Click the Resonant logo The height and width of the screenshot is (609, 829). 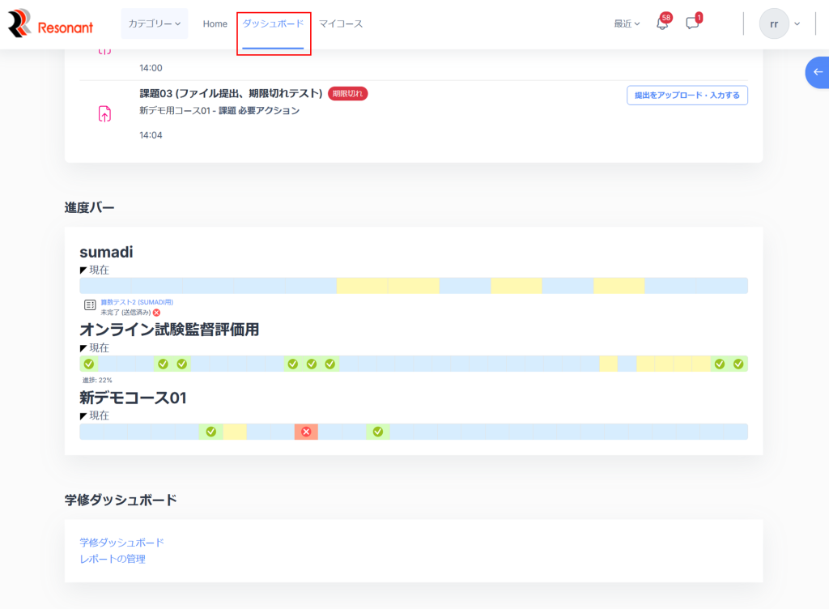click(50, 24)
